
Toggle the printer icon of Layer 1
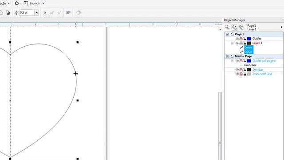point(241,43)
